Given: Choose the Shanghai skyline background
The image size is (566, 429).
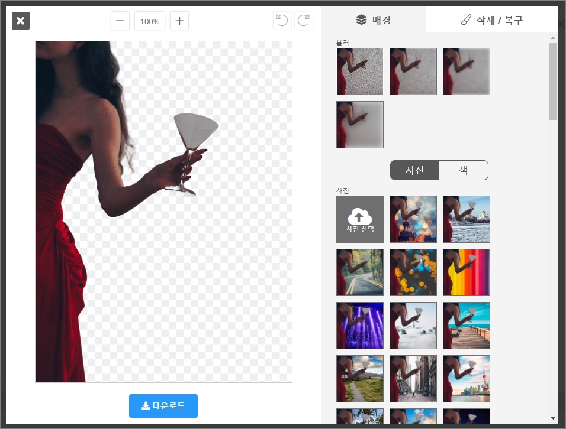Looking at the screenshot, I should click(x=467, y=379).
